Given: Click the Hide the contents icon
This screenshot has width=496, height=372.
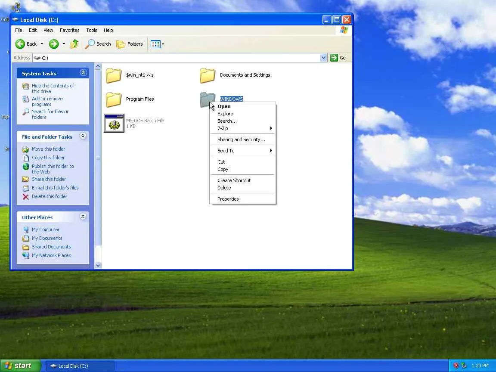Looking at the screenshot, I should [x=26, y=86].
